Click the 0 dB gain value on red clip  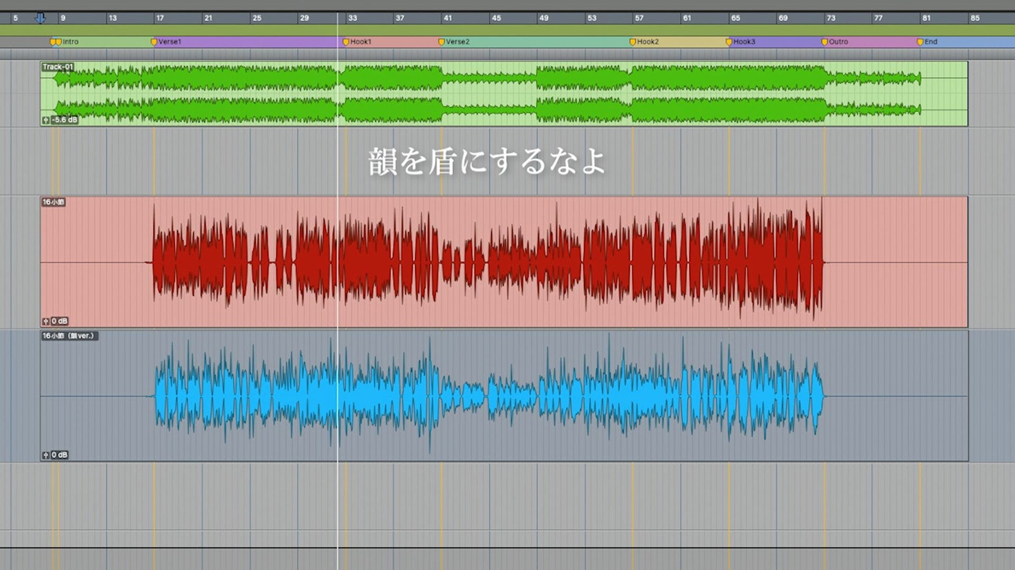[x=60, y=321]
